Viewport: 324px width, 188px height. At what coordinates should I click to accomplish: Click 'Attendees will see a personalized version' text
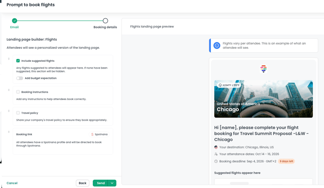click(53, 48)
